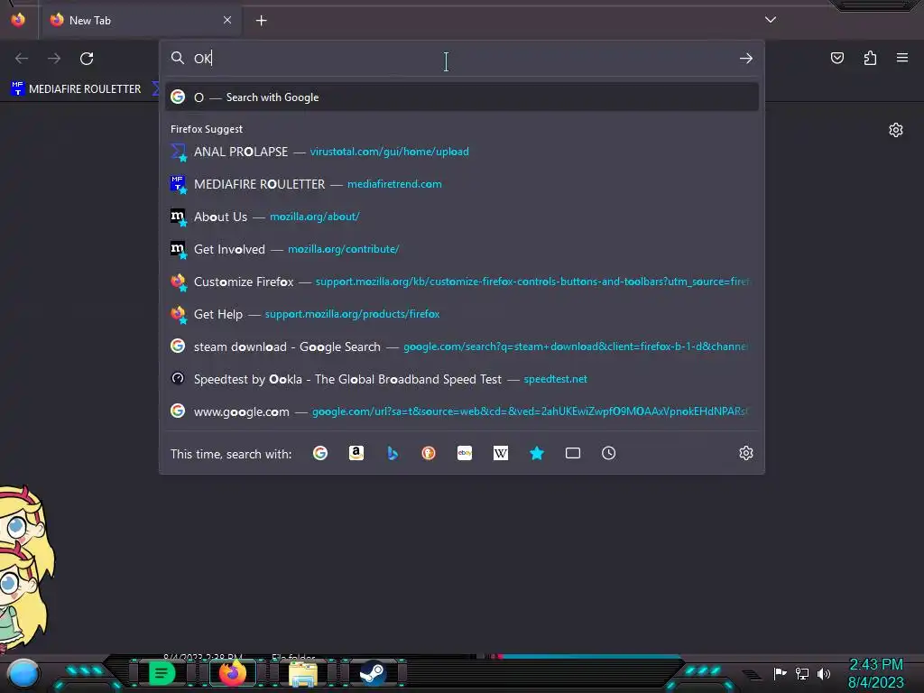Search this time with Amazon
Viewport: 924px width, 693px height.
[x=356, y=453]
